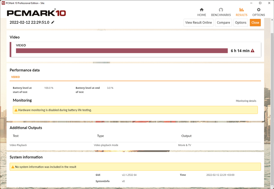Click the Test column header

click(15, 136)
